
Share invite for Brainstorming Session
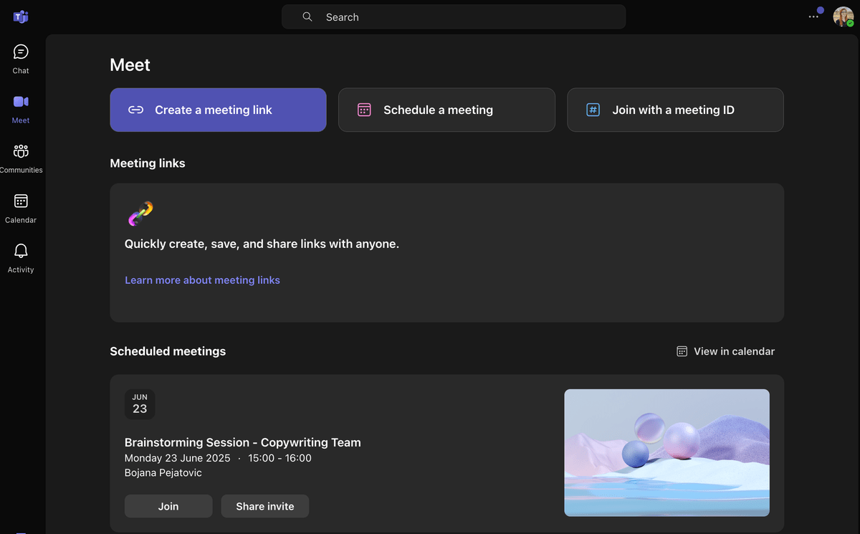[265, 506]
